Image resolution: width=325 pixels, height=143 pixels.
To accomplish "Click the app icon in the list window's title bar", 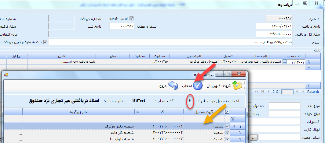I will (6, 75).
